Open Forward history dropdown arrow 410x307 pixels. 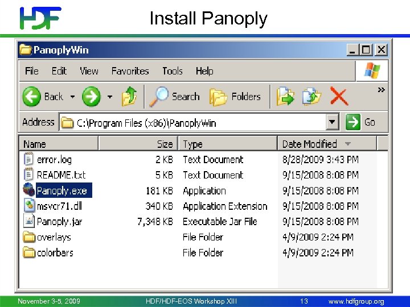110,97
